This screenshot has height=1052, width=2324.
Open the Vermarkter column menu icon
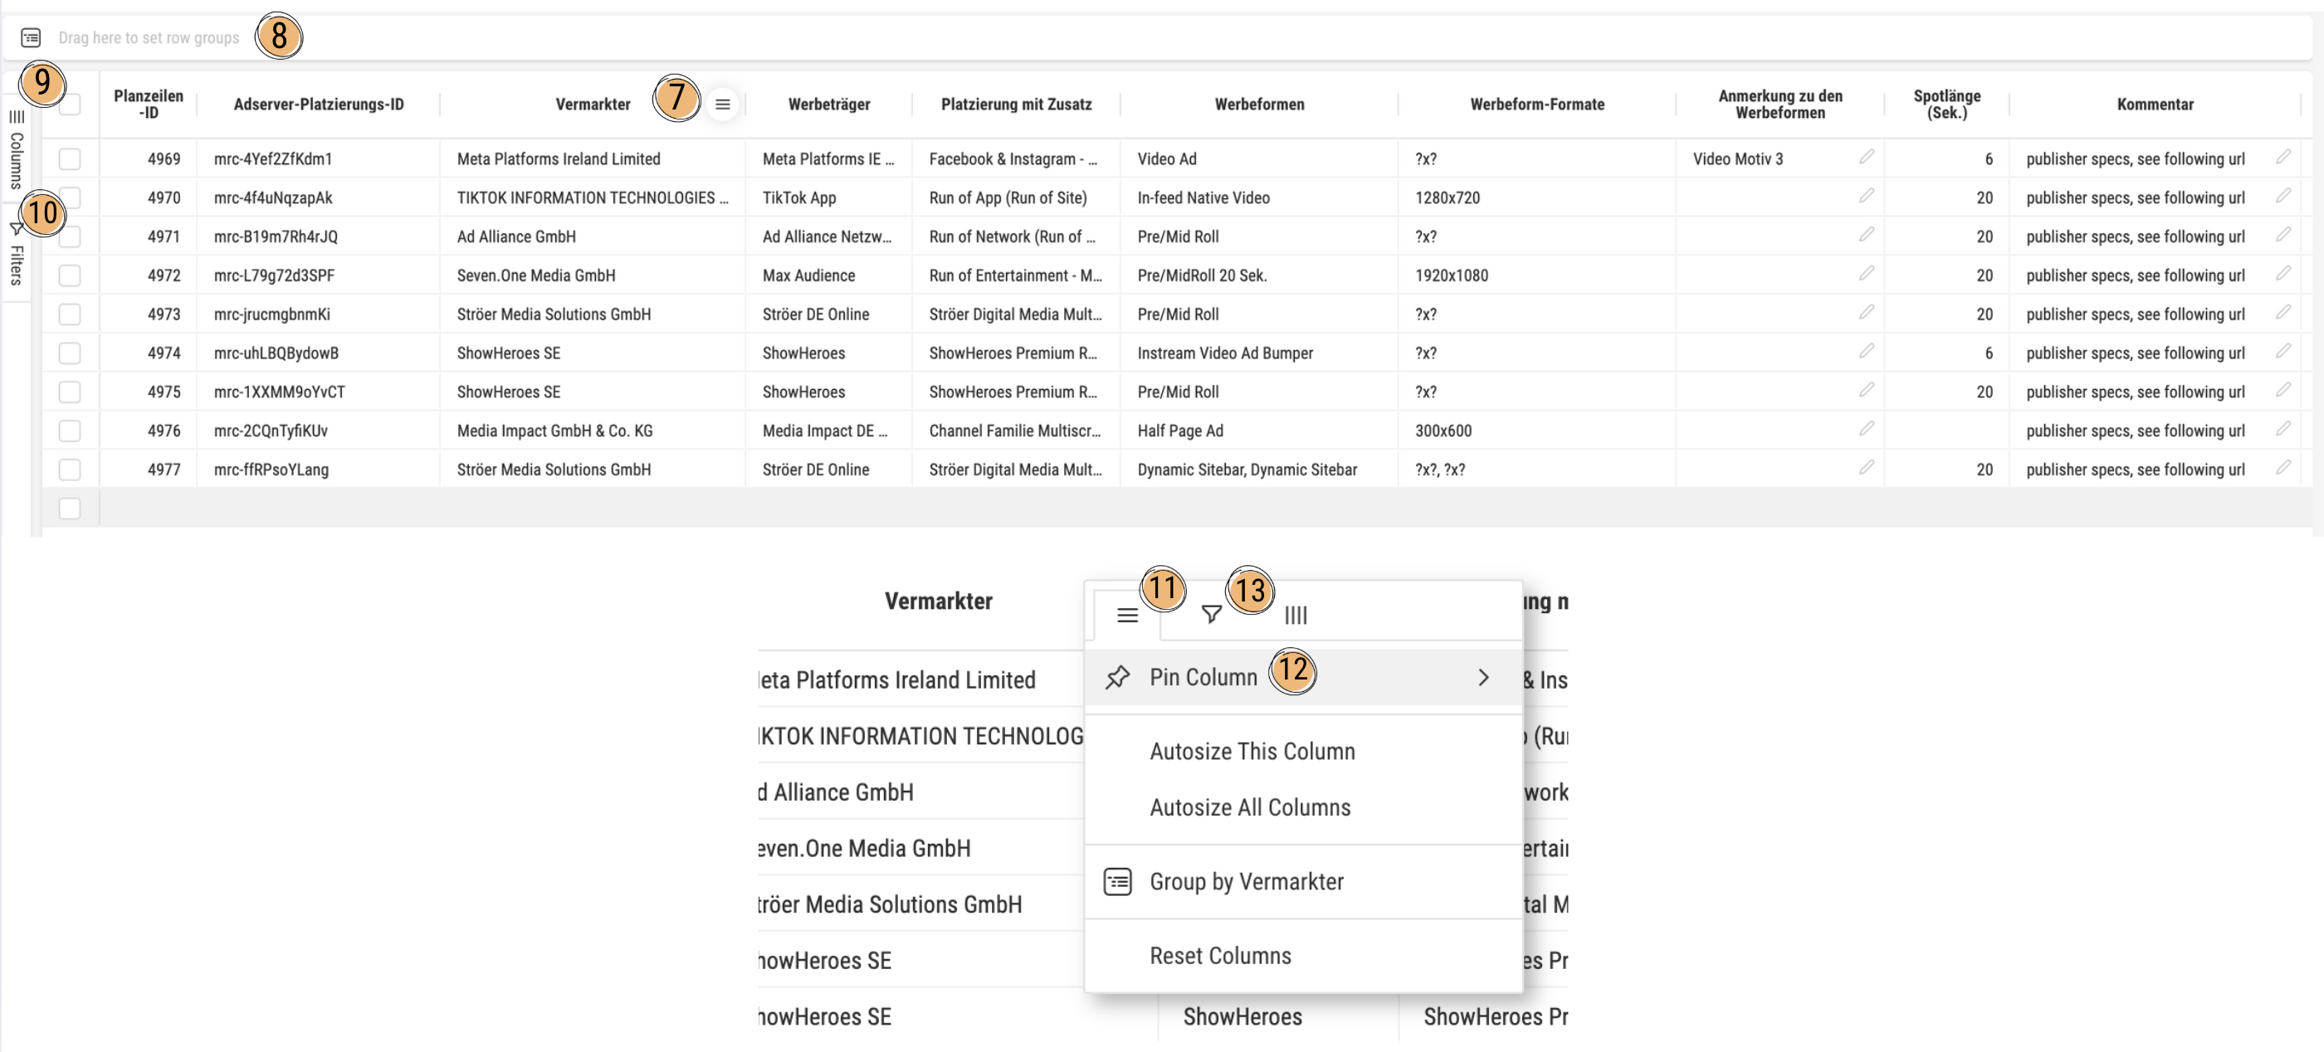(722, 105)
